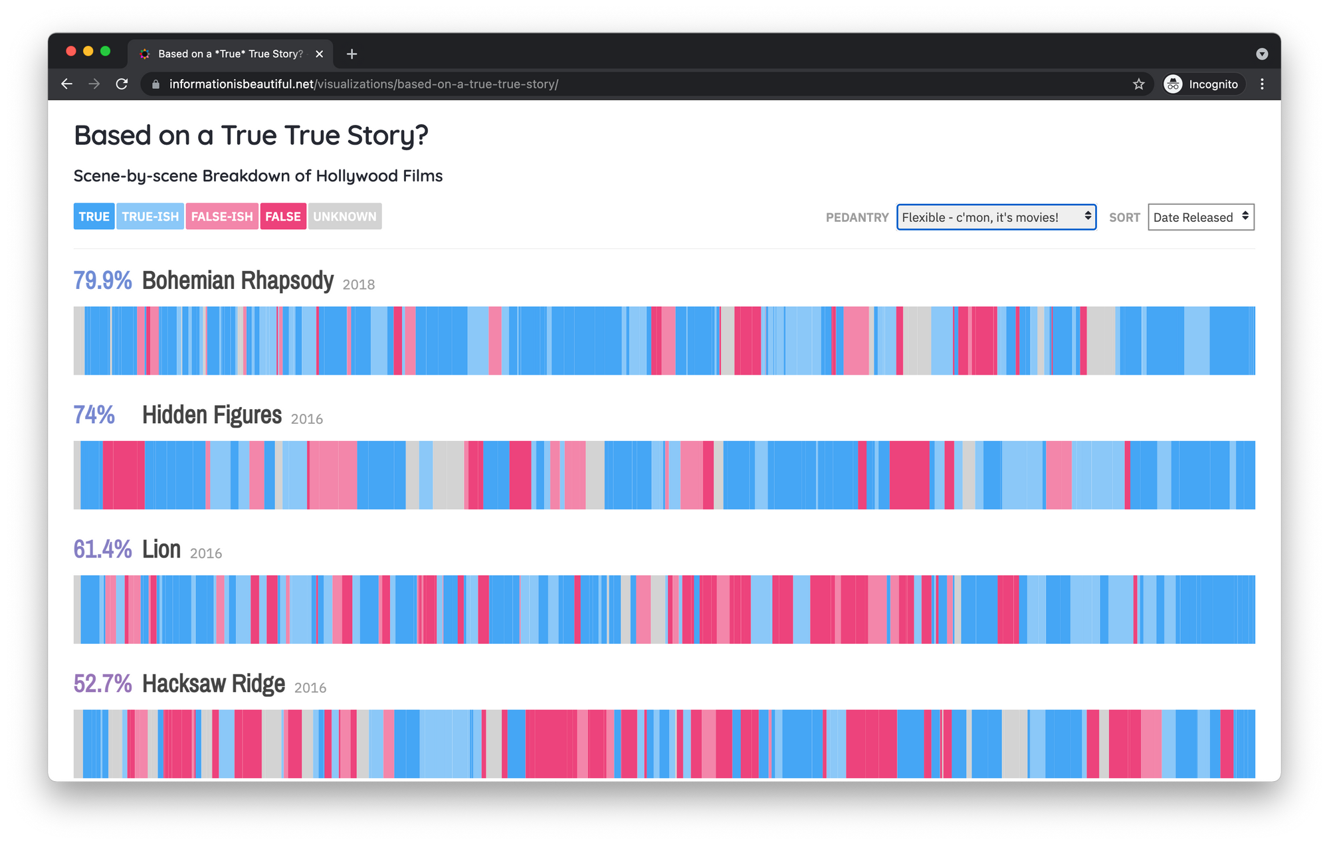Maximize the browser window with green button

click(105, 51)
